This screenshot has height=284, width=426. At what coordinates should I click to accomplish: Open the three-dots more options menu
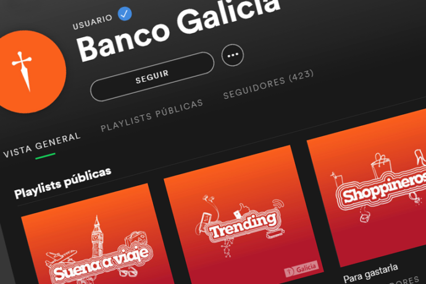[233, 55]
